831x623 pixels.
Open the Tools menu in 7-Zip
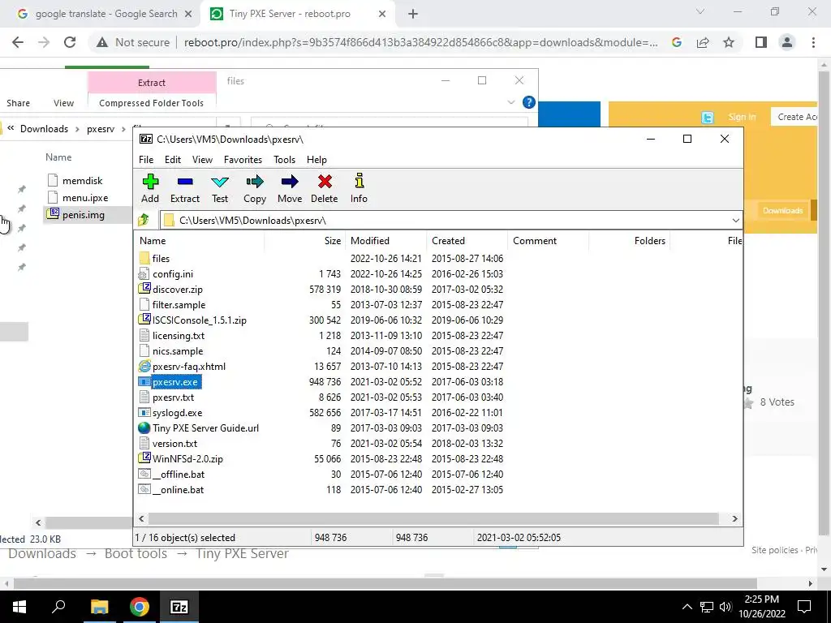click(x=284, y=160)
